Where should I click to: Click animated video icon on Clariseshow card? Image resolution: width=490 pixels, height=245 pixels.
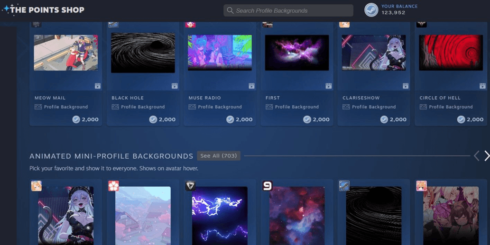click(406, 86)
